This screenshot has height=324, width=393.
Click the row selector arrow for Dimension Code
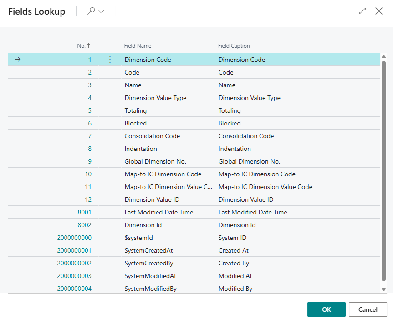(18, 60)
